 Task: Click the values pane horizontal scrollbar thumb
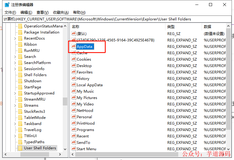tap(127, 154)
